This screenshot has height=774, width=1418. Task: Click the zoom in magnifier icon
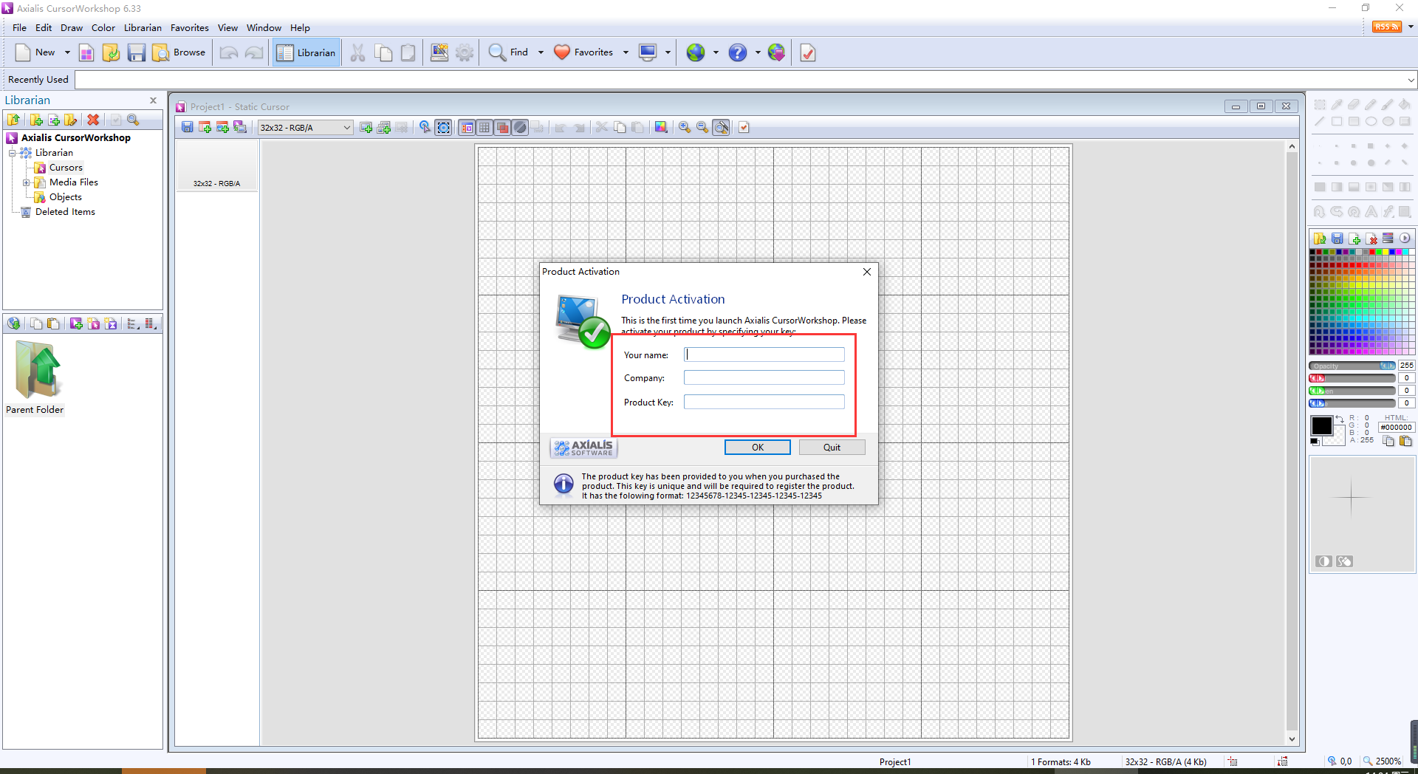pos(684,127)
